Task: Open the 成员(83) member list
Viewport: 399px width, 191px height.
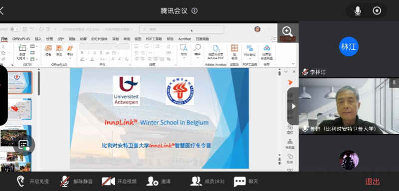Action: [x=207, y=182]
